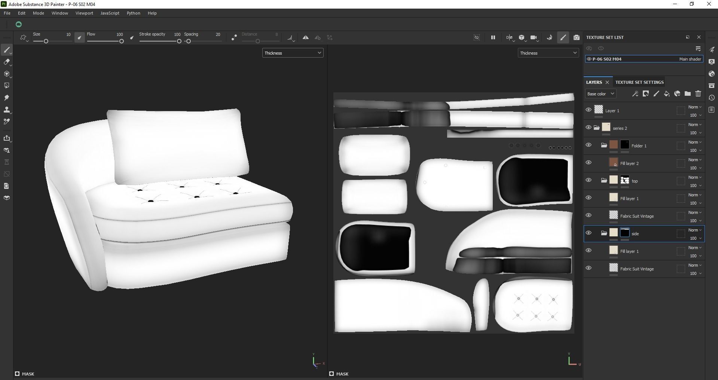718x380 pixels.
Task: Add effect with magic wand icon
Action: (x=635, y=94)
